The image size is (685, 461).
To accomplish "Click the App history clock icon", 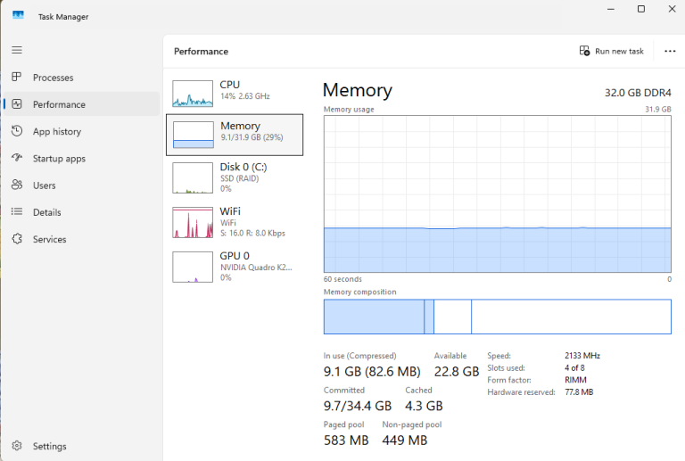I will (x=17, y=131).
